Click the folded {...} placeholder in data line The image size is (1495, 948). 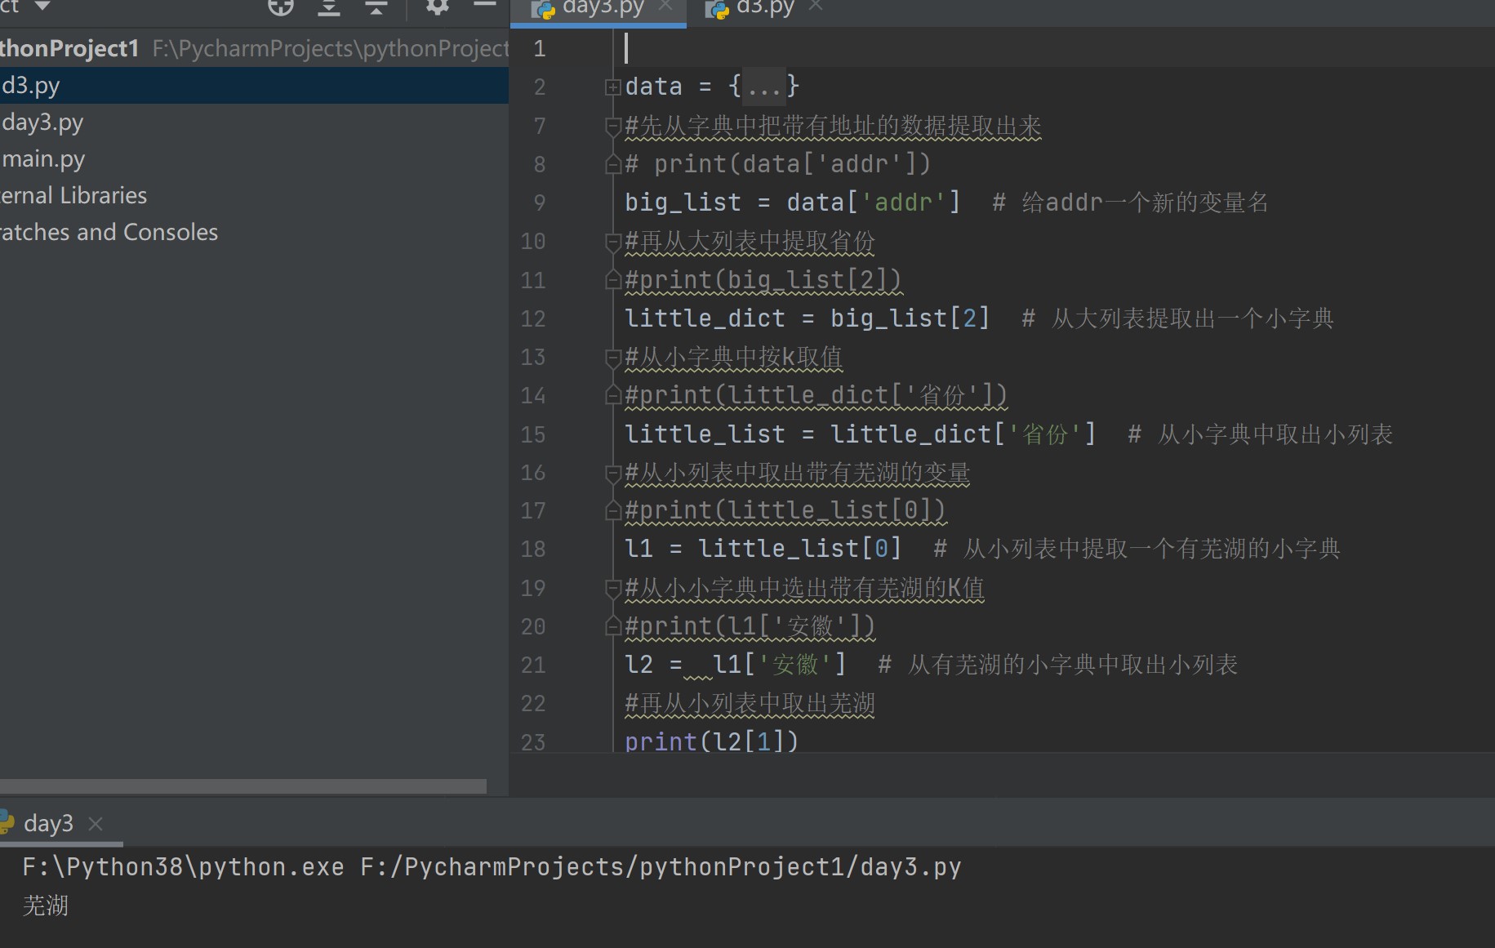coord(763,87)
